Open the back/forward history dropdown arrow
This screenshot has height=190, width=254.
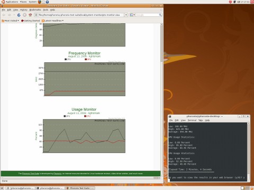(14, 15)
